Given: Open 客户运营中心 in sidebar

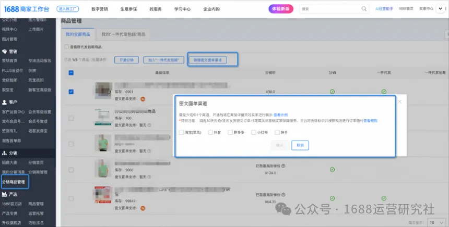Looking at the screenshot, I should click(x=14, y=111).
